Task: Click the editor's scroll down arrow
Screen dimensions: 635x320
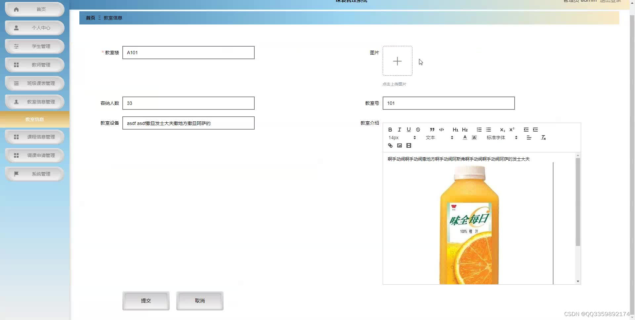Action: [x=578, y=281]
